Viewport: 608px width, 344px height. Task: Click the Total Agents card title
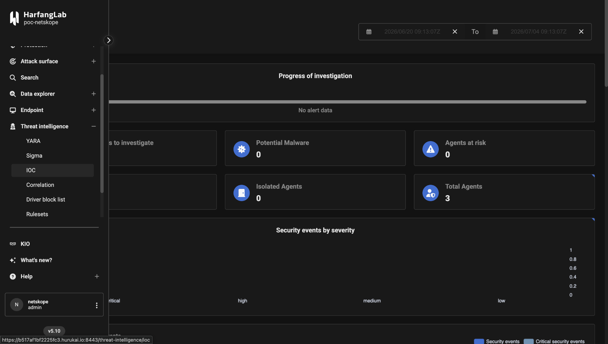pyautogui.click(x=463, y=187)
